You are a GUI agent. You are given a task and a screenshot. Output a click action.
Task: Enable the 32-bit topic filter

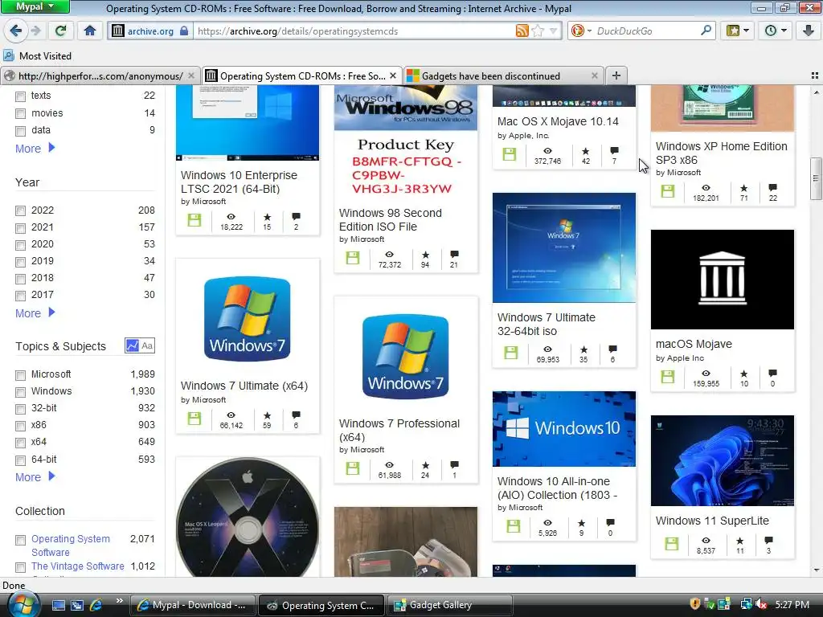(20, 409)
